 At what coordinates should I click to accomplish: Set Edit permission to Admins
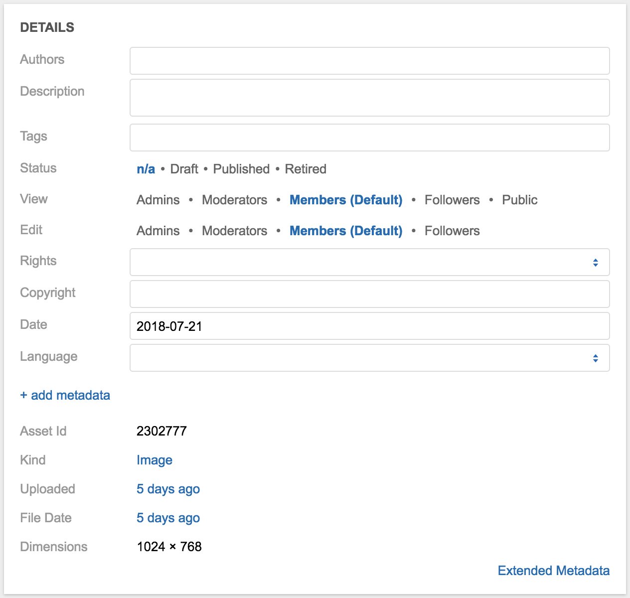pos(158,231)
